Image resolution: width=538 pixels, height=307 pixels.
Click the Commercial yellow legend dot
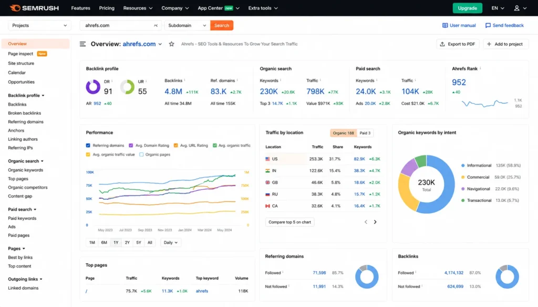click(463, 177)
